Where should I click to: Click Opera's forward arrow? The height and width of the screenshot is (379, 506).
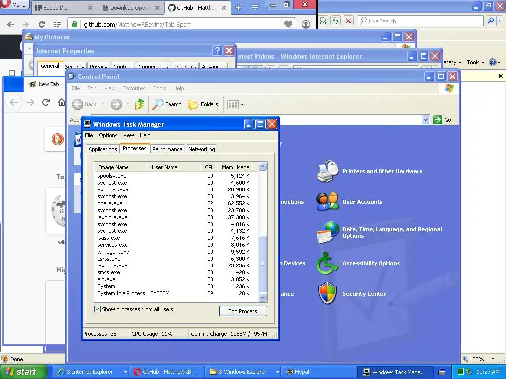[x=26, y=24]
